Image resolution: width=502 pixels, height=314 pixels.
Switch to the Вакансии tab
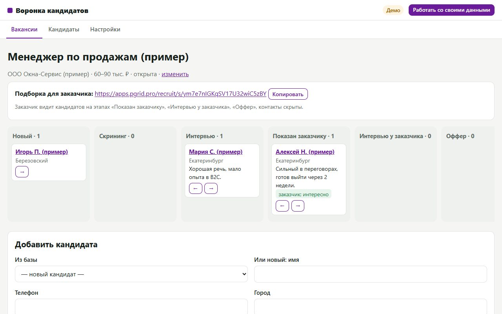coord(24,29)
